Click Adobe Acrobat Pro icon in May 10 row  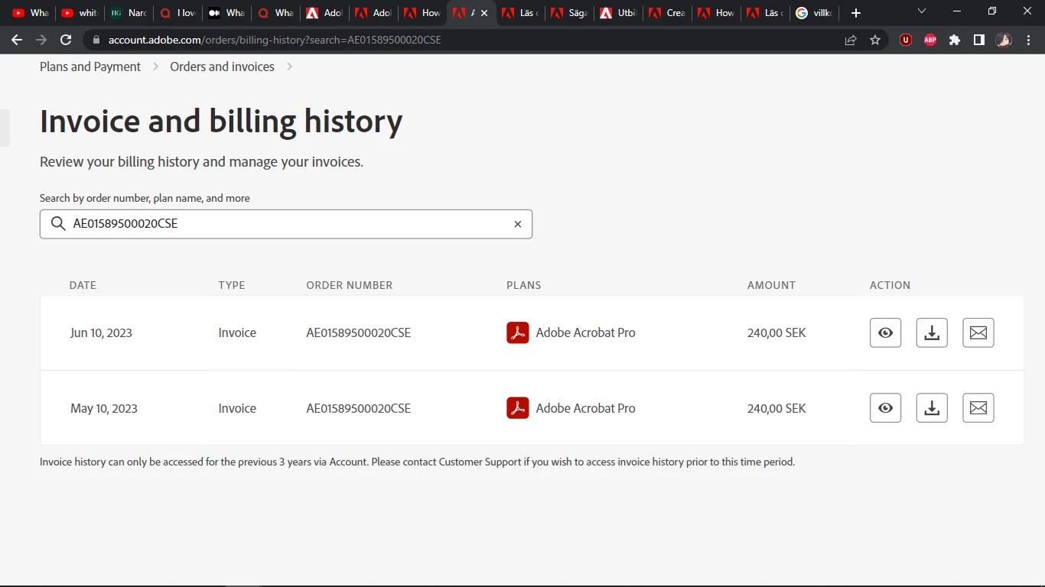point(518,408)
